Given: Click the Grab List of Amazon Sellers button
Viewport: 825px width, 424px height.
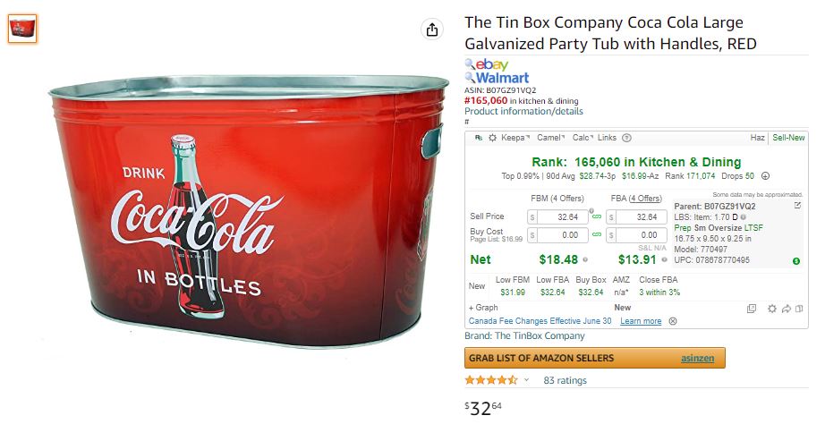Looking at the screenshot, I should click(x=594, y=358).
